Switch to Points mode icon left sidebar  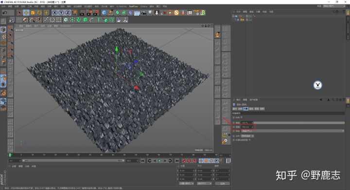tap(3, 50)
